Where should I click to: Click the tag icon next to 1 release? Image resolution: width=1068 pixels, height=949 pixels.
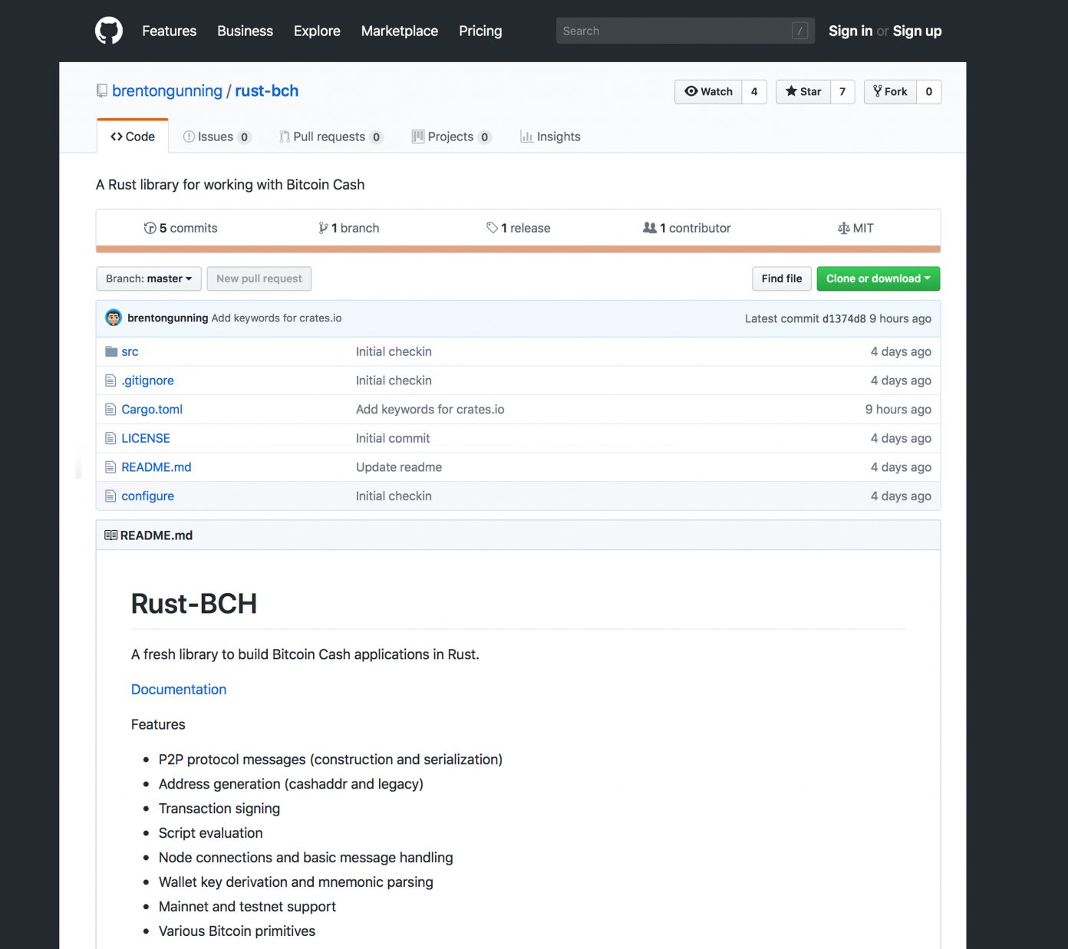tap(492, 228)
